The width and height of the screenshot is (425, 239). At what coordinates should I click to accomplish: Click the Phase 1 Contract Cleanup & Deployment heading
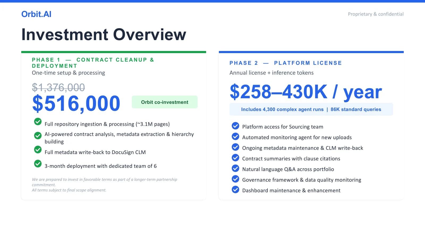coord(93,63)
